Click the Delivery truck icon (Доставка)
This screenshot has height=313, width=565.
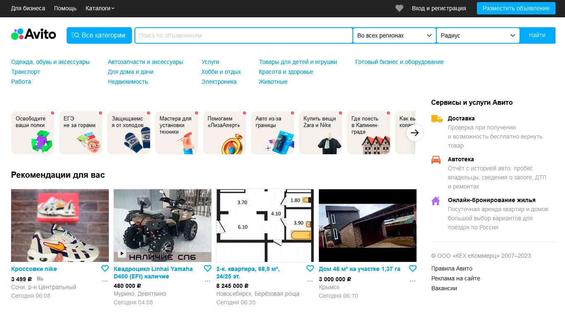click(x=436, y=119)
